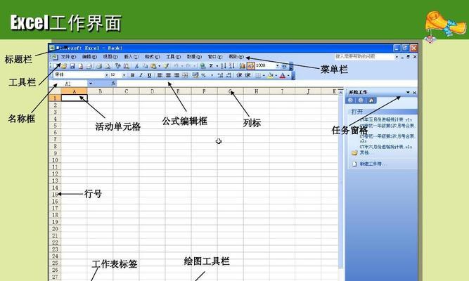Screen dimensions: 469x281
Task: Click the AutoSum sigma icon
Action: (211, 66)
